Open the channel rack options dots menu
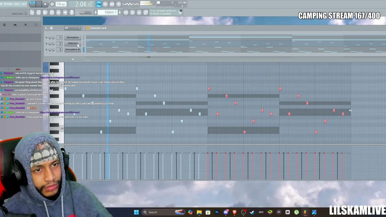Viewport: 386px width, 217px height. [84, 28]
